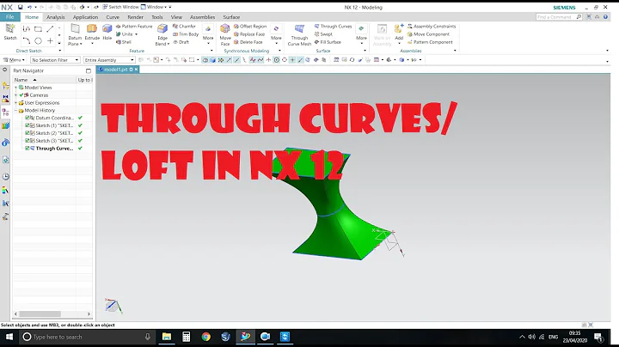Select Offset Region command
The height and width of the screenshot is (347, 619).
(250, 26)
